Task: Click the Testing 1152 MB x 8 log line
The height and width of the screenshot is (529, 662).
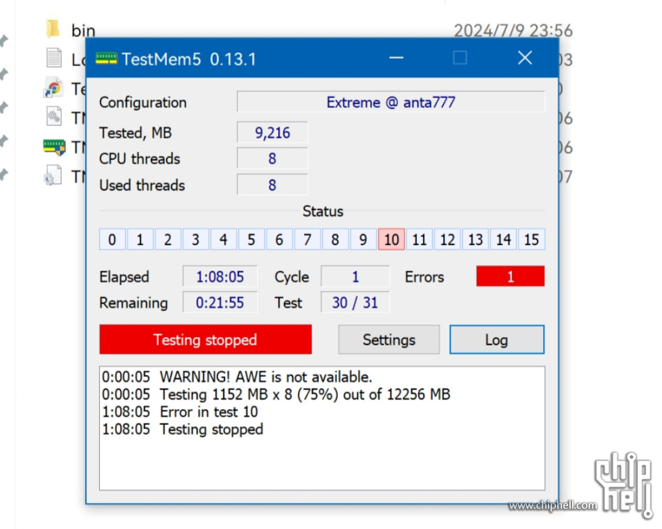Action: click(x=276, y=395)
